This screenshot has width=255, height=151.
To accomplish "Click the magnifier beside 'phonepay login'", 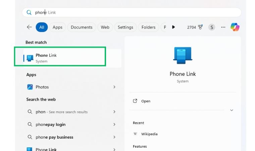I will tap(30, 124).
